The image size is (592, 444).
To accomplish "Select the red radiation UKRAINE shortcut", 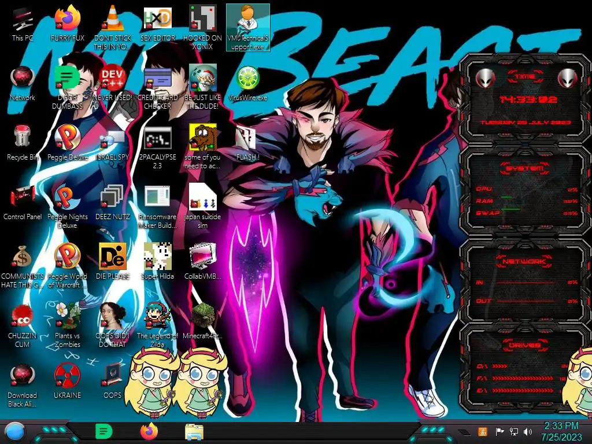I will click(67, 382).
